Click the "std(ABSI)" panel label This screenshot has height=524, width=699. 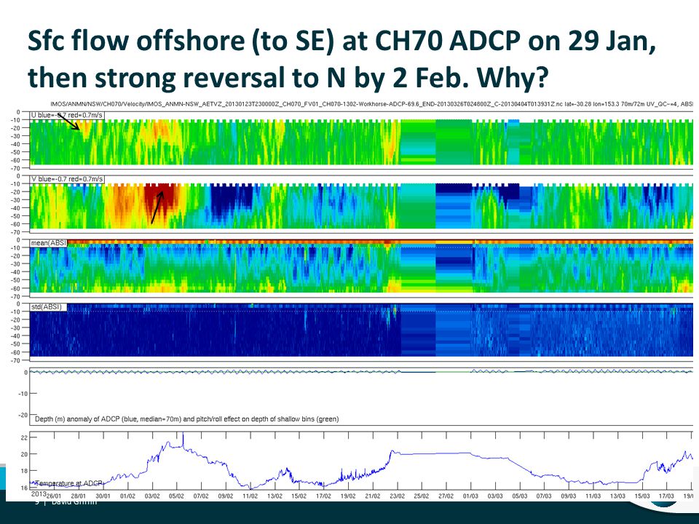[47, 307]
